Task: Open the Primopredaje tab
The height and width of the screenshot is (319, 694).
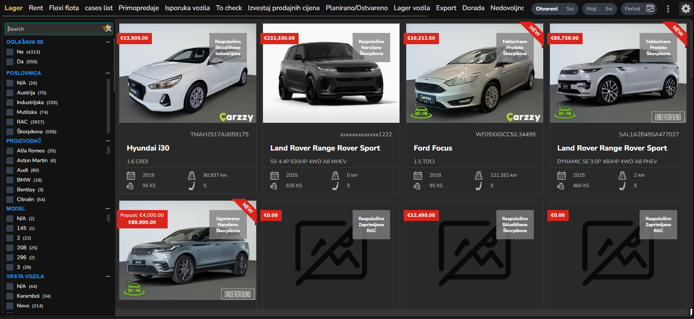Action: 139,8
